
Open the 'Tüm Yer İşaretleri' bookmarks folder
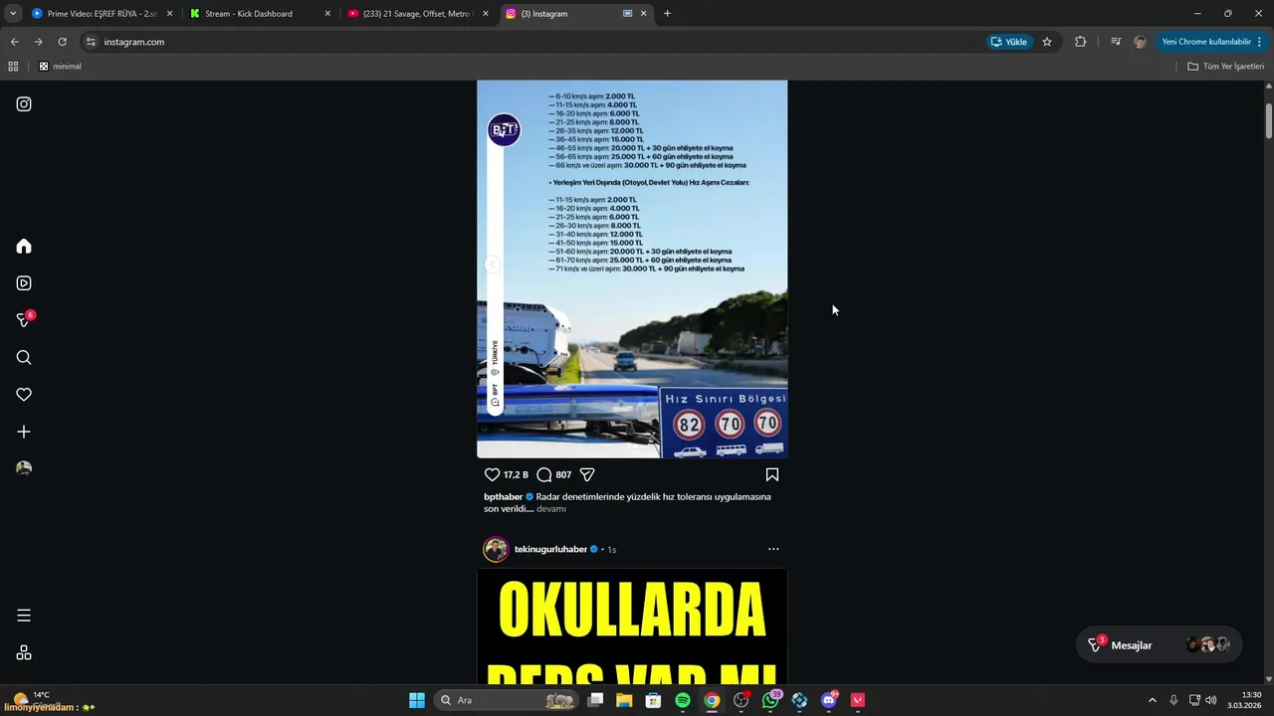click(x=1225, y=67)
